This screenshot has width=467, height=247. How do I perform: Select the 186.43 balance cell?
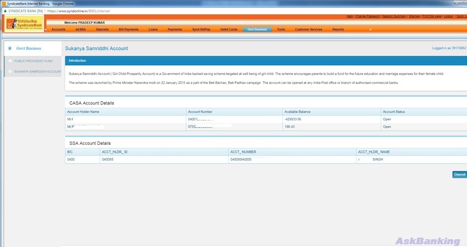coord(331,127)
